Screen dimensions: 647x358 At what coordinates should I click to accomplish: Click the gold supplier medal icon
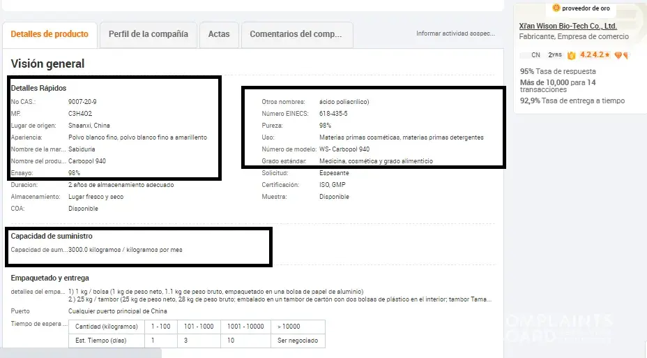pos(556,8)
